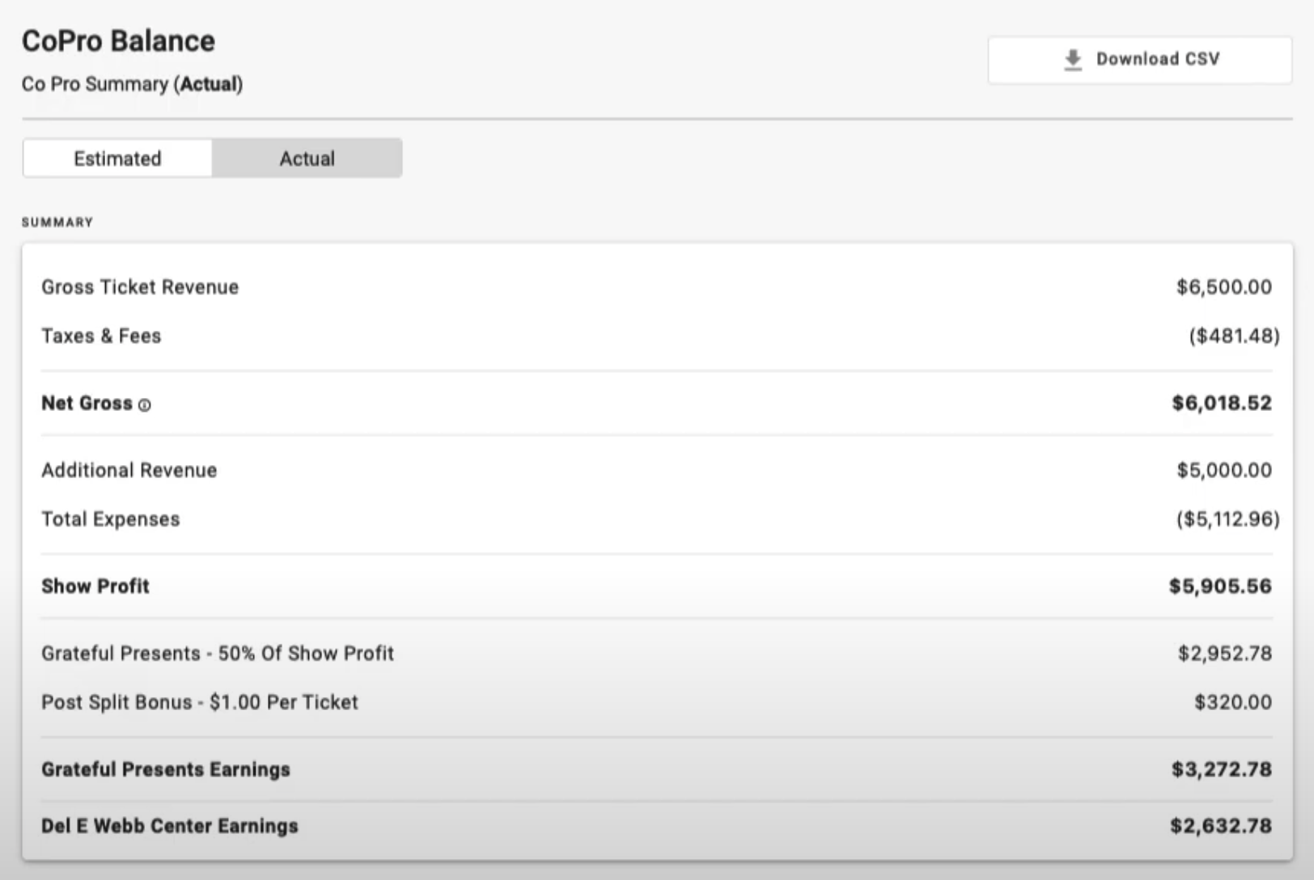
Task: Switch to the Estimated tab
Action: tap(117, 159)
